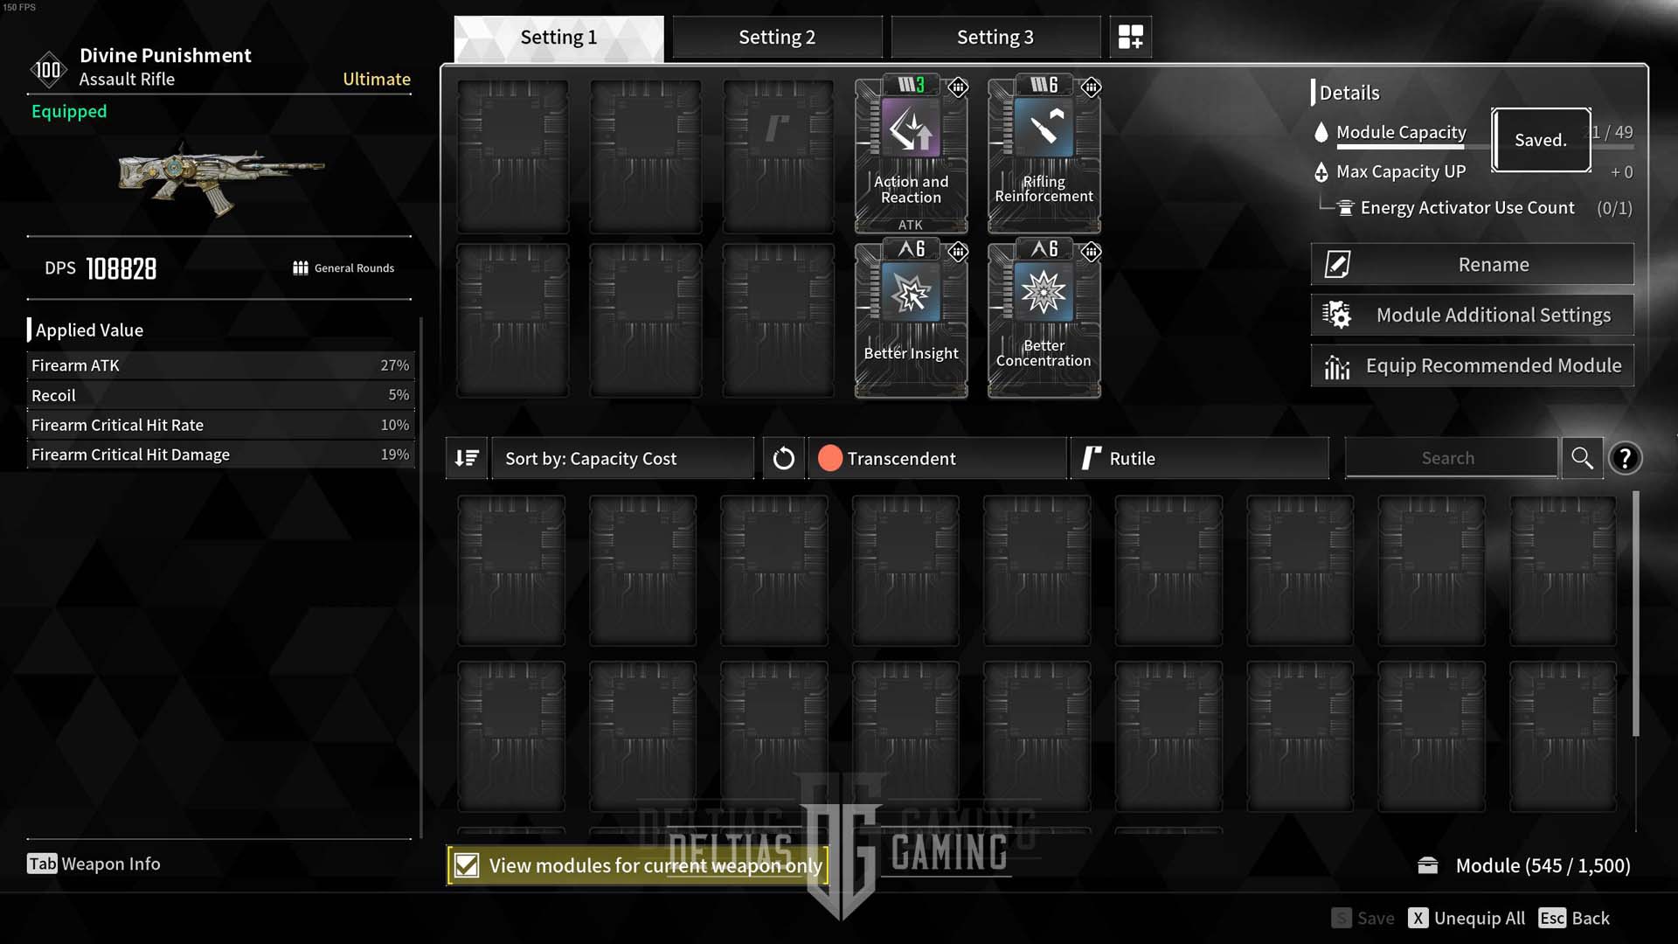
Task: Click the Divine Punishment weapon thumbnail
Action: tap(219, 178)
